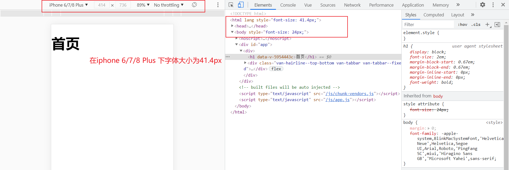The width and height of the screenshot is (509, 170).
Task: Add new style rule plus icon
Action: click(x=488, y=25)
